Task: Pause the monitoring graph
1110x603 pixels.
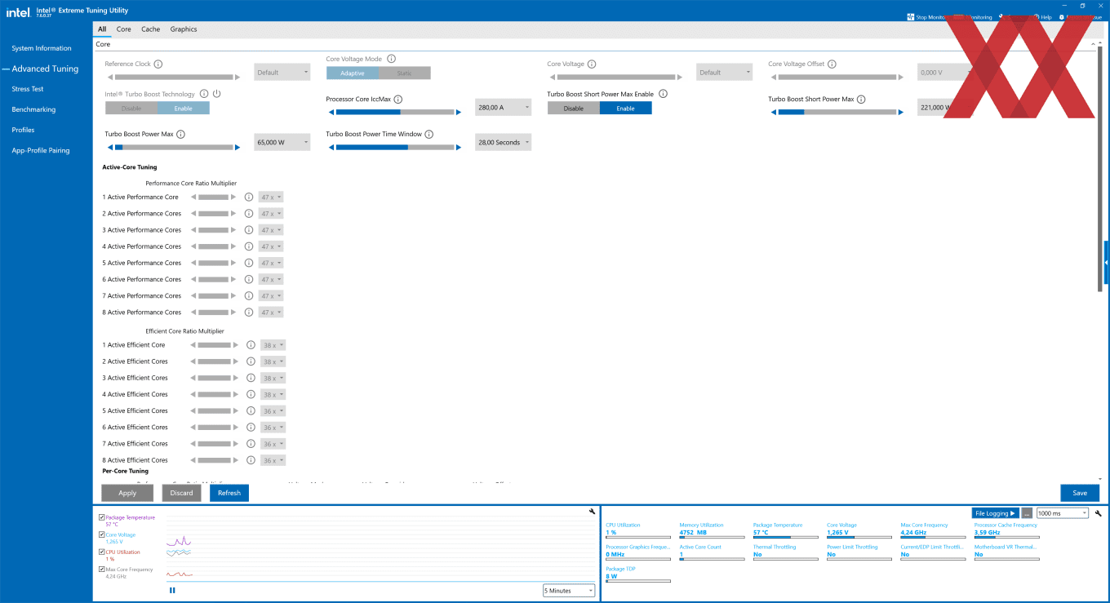Action: tap(172, 590)
